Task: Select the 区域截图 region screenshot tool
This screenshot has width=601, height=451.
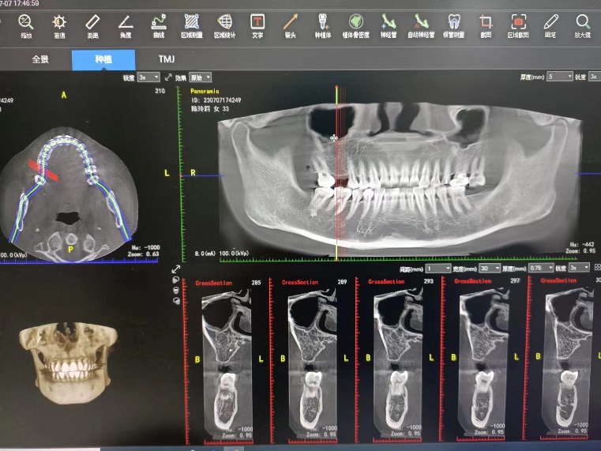Action: tap(518, 26)
